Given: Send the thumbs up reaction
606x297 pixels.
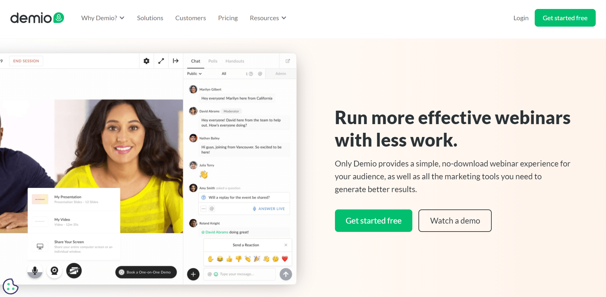Looking at the screenshot, I should [229, 259].
